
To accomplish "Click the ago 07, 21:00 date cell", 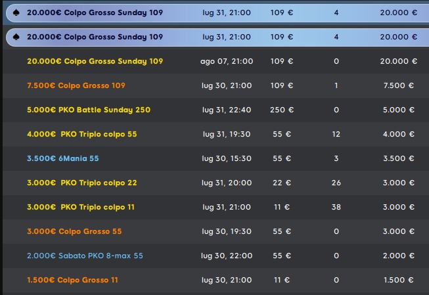I will pyautogui.click(x=227, y=61).
